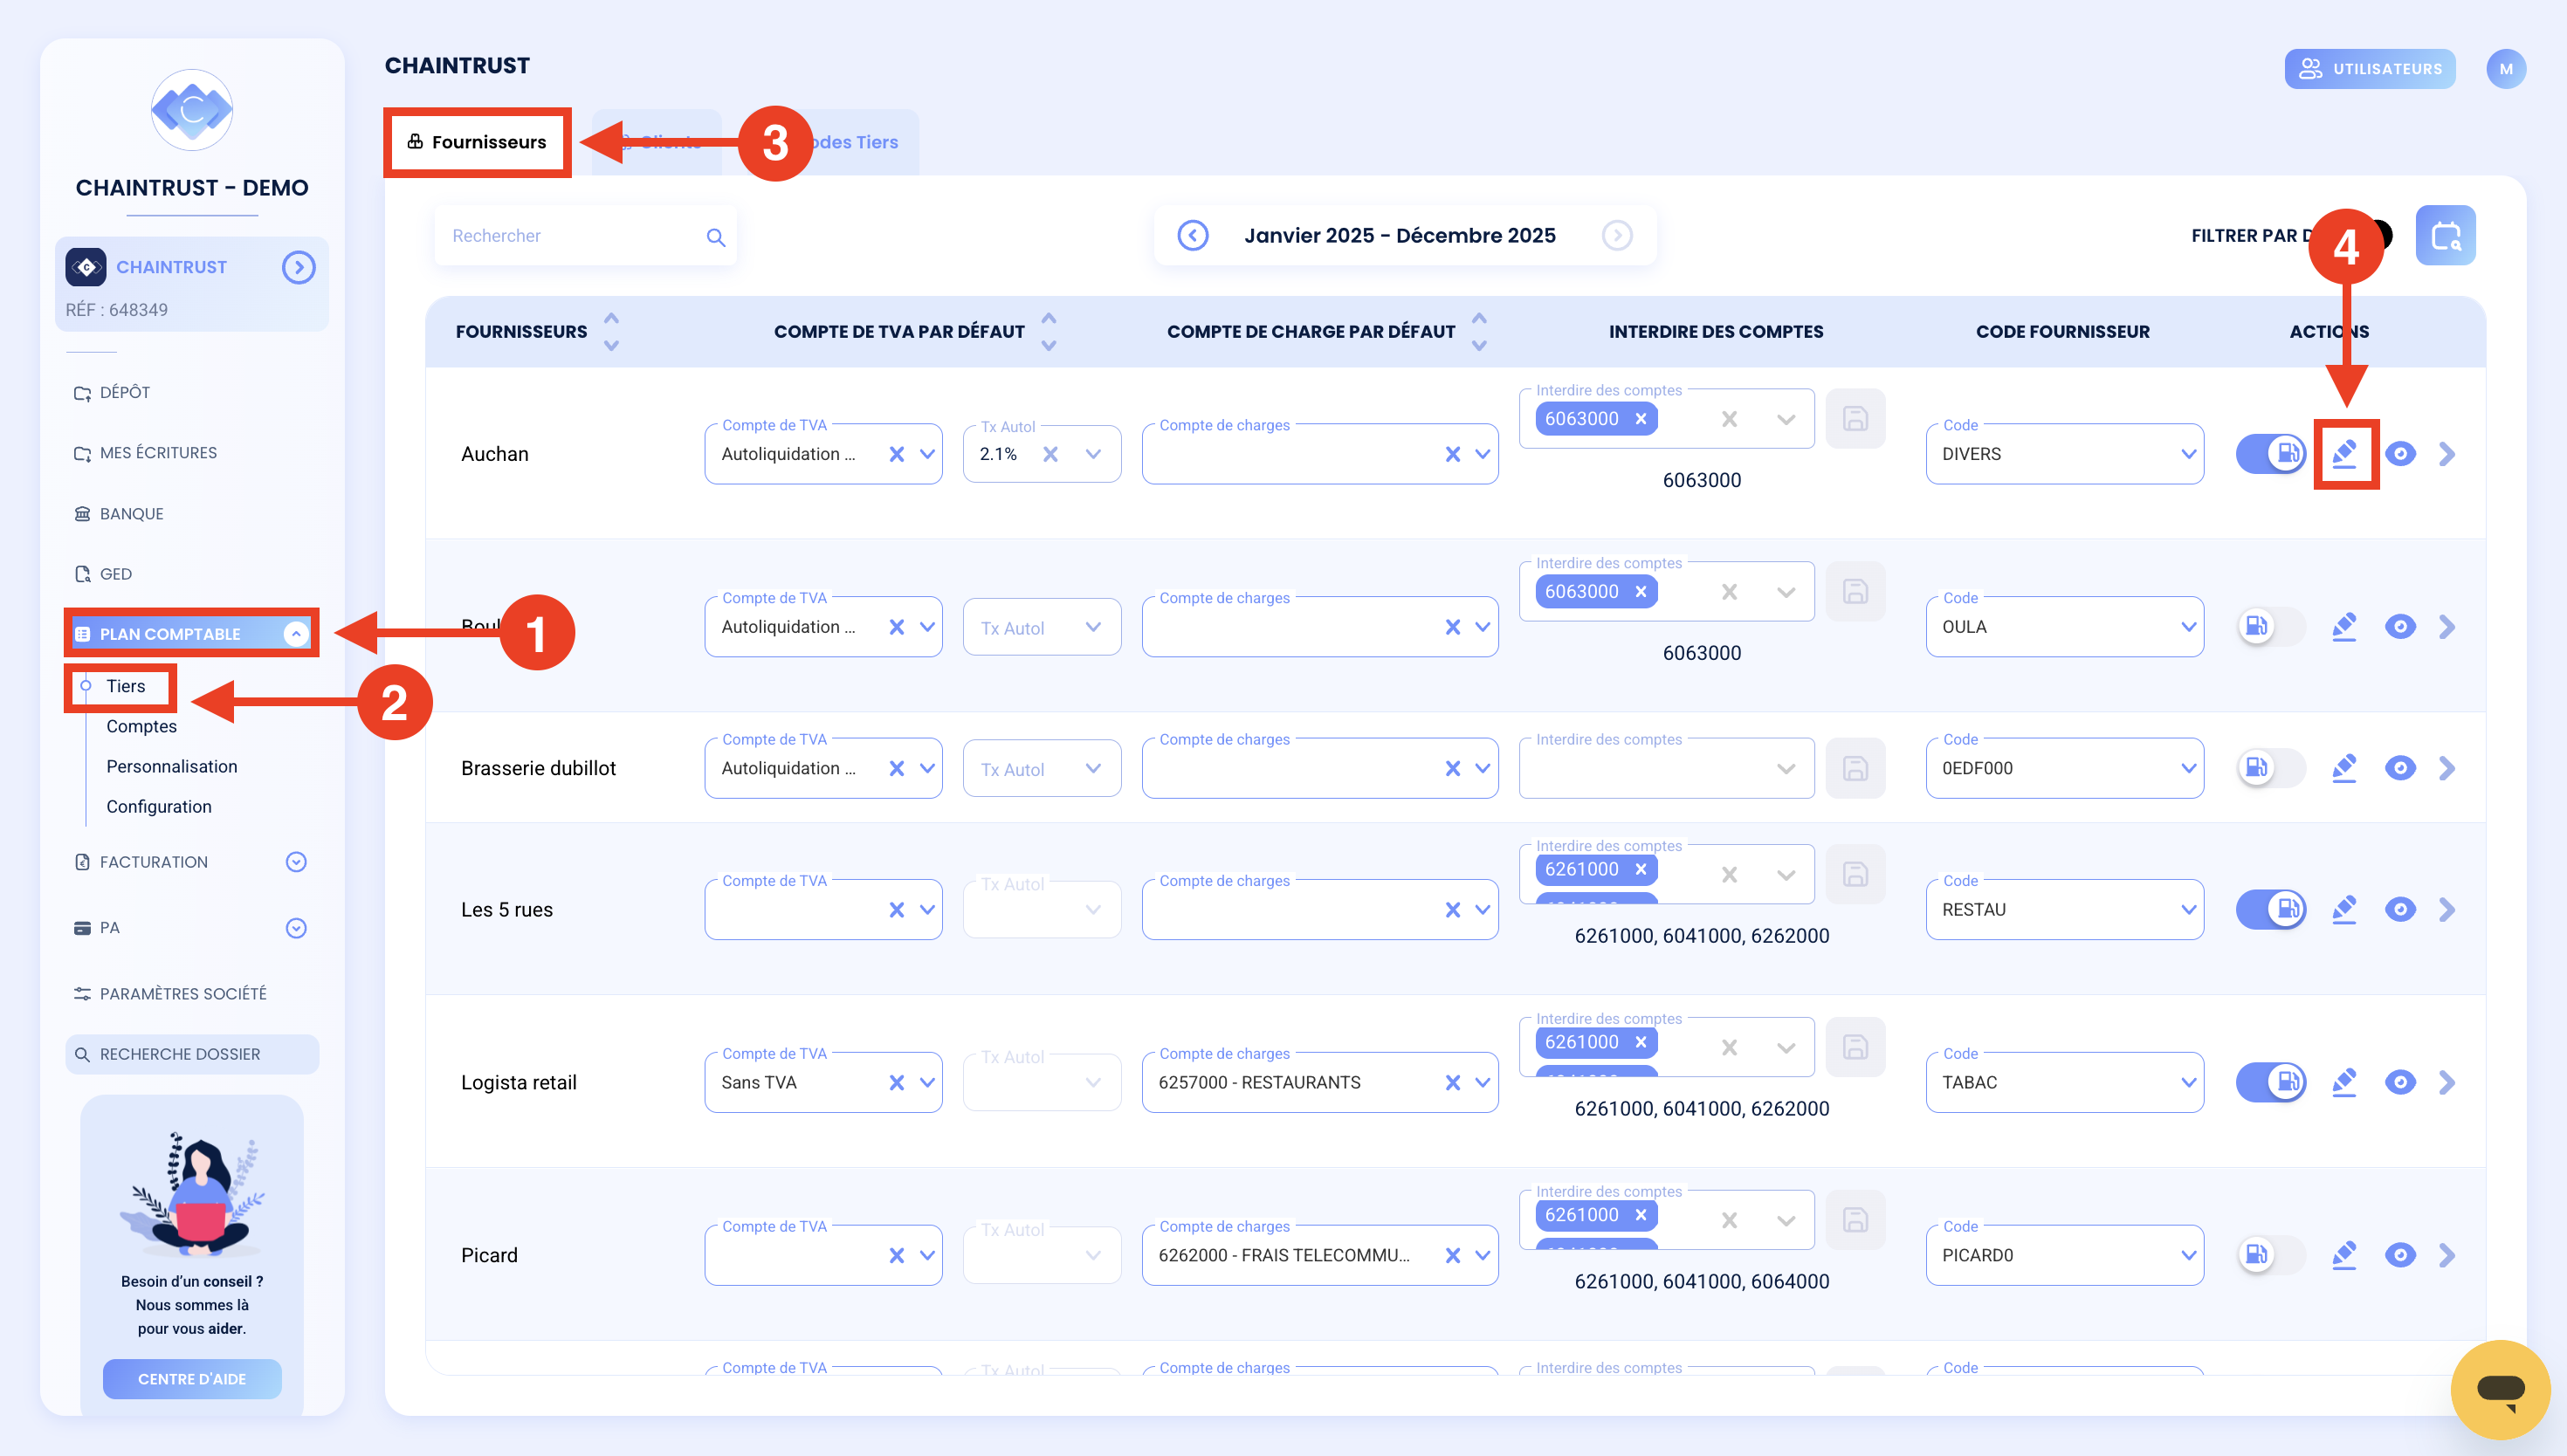
Task: Click the eye icon for Brasserie dubillot
Action: coord(2400,768)
